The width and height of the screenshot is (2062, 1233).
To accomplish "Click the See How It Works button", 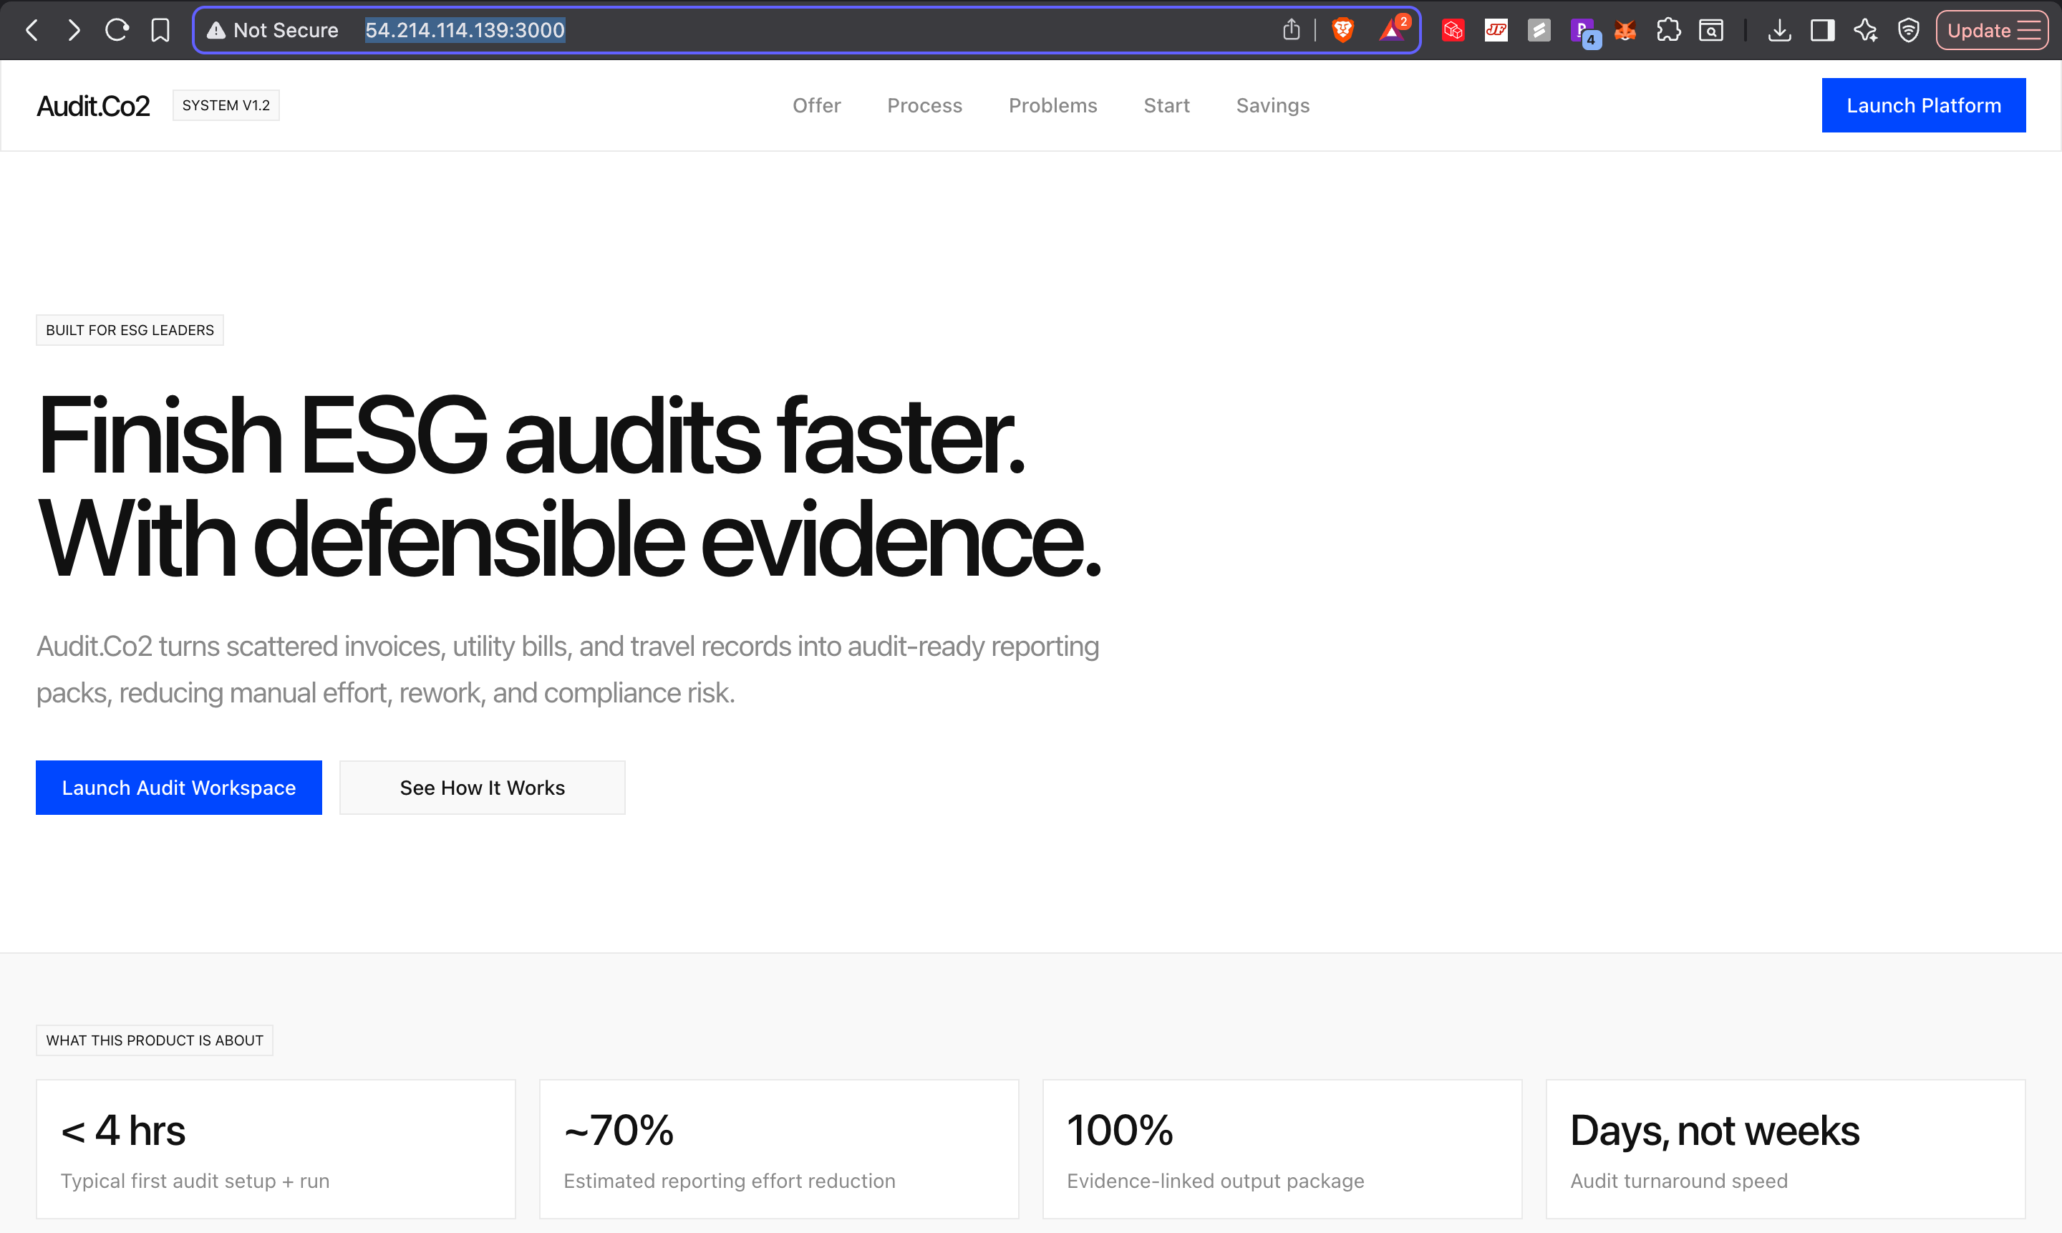I will (x=482, y=788).
